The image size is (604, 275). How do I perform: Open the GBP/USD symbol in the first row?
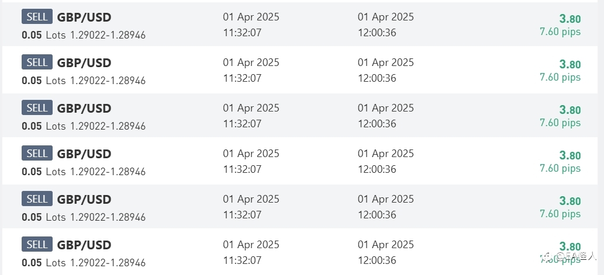(x=84, y=18)
